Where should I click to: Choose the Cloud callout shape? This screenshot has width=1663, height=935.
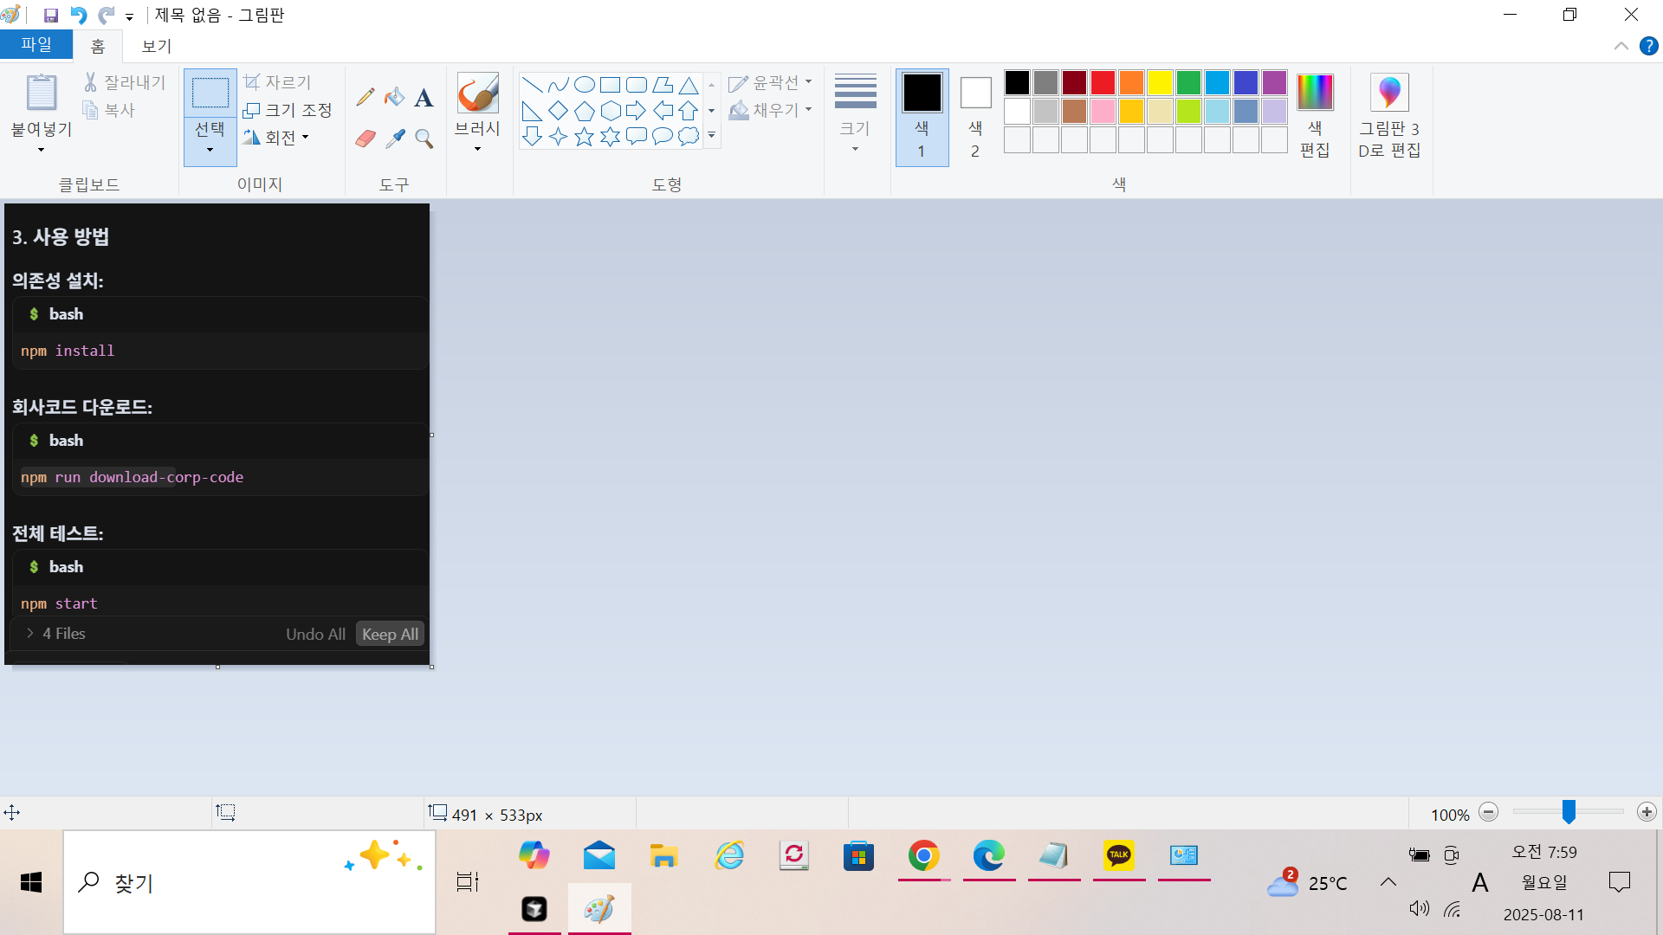689,137
